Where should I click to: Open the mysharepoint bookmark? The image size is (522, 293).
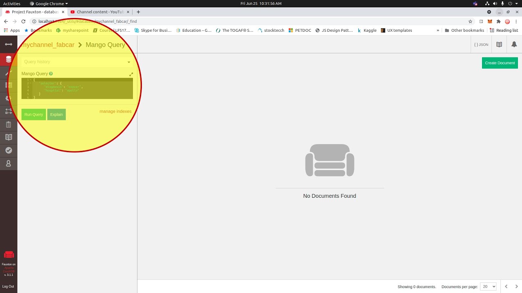tap(72, 31)
